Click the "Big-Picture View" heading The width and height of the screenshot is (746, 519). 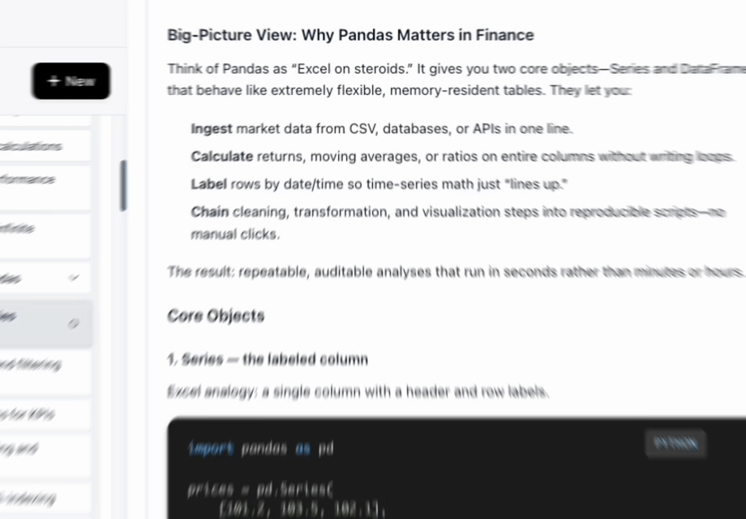pos(350,35)
